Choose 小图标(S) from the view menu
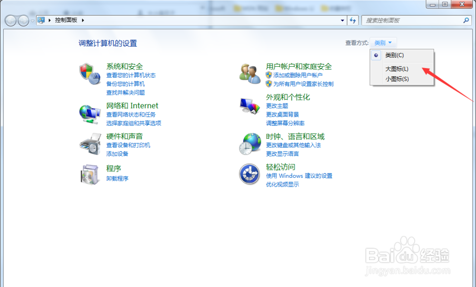476x287 pixels. click(397, 79)
